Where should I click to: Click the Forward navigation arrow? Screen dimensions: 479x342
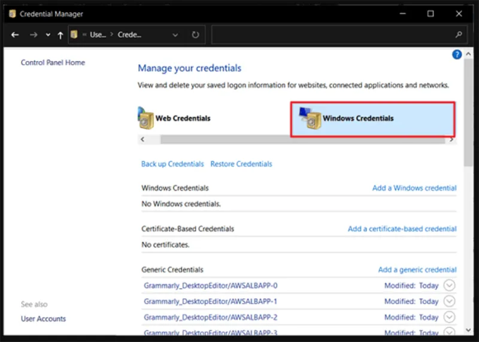click(x=34, y=35)
